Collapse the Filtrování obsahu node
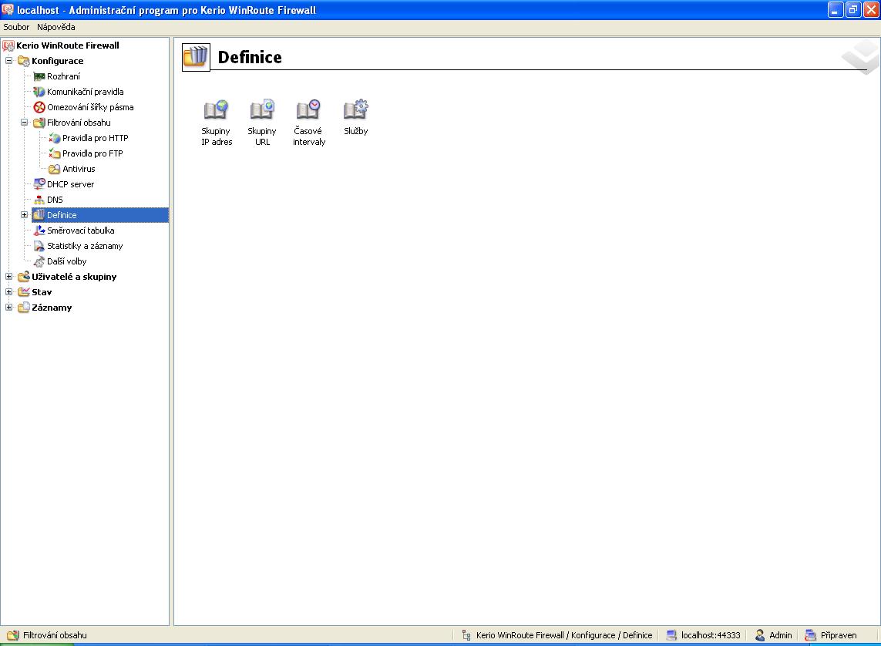Image resolution: width=881 pixels, height=646 pixels. point(24,123)
